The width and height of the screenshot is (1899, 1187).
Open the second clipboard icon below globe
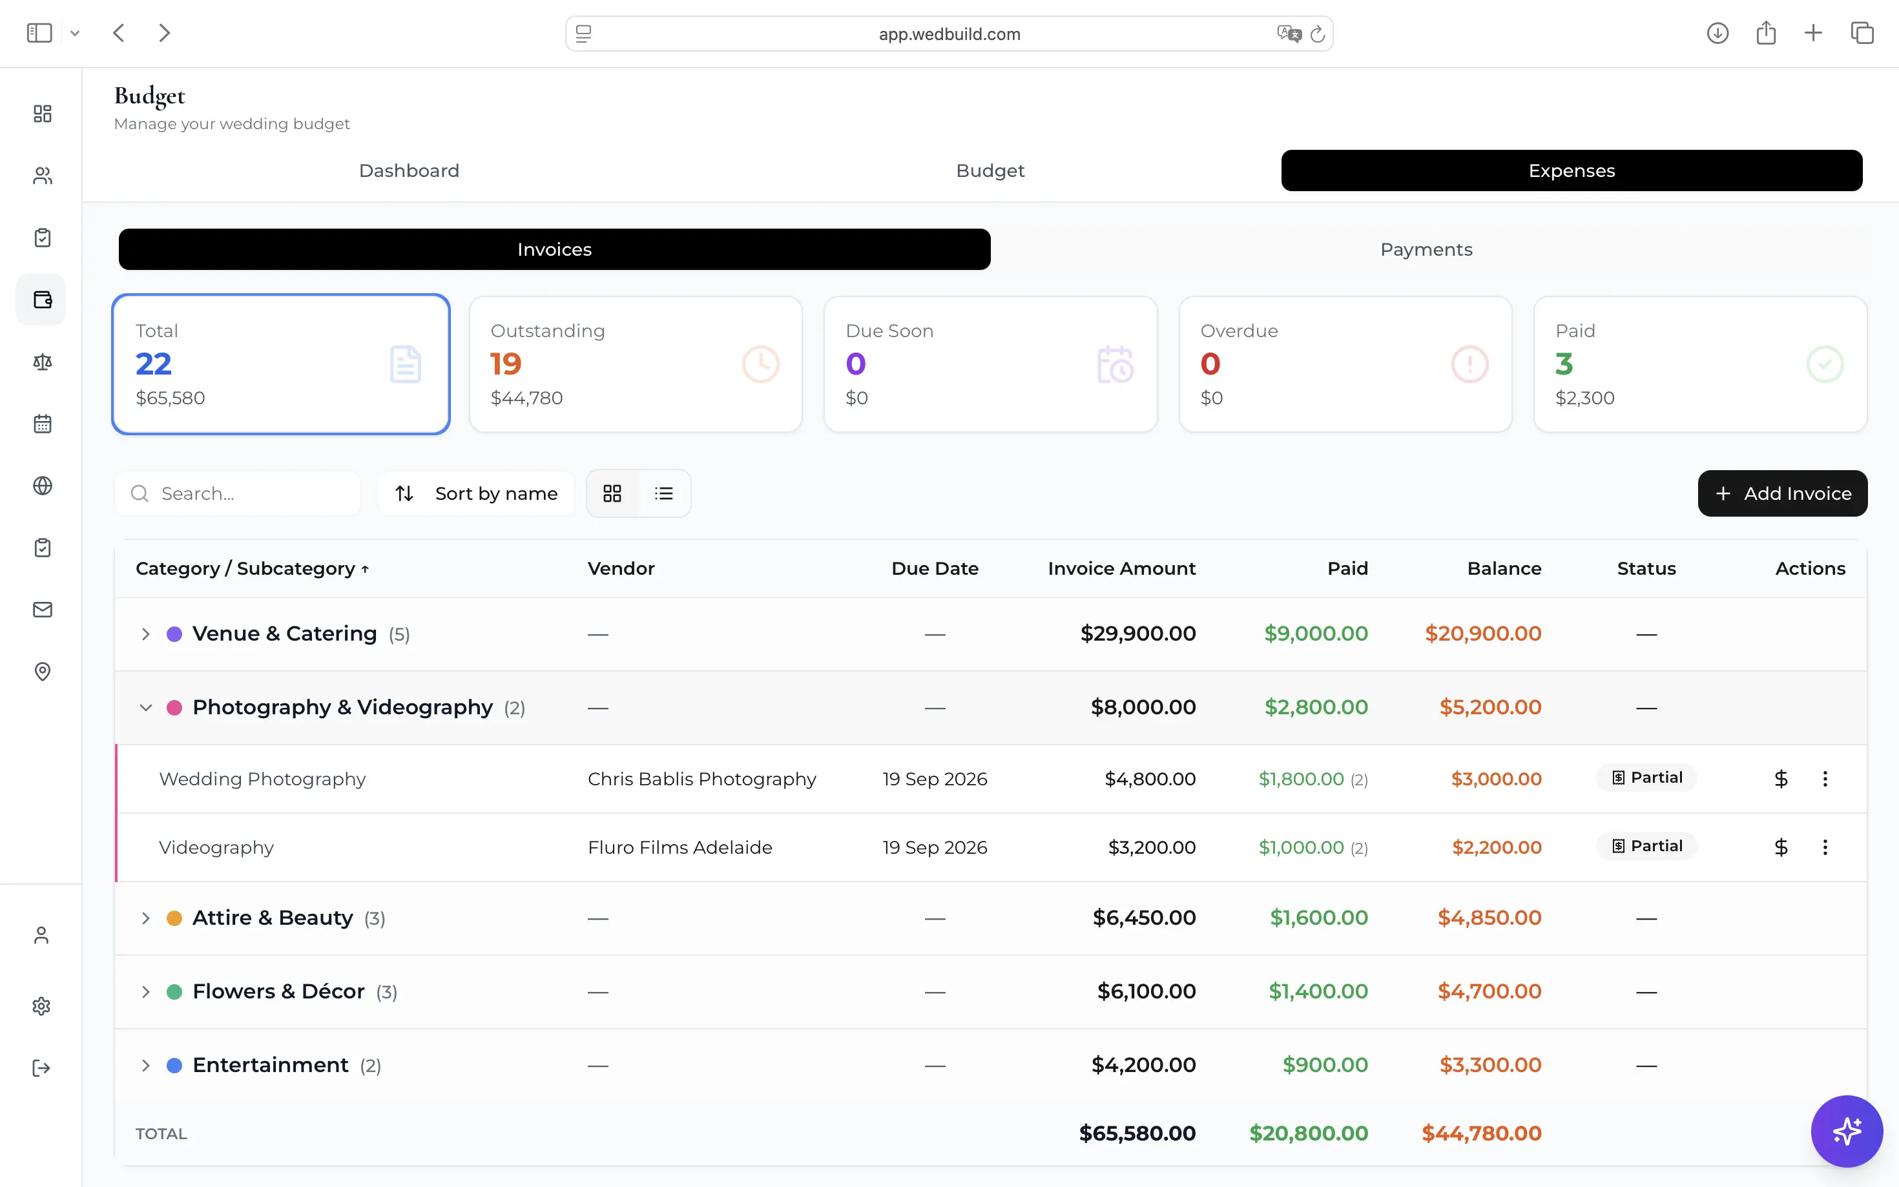43,548
